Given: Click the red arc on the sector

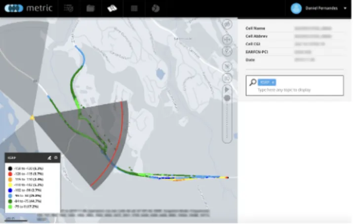Looking at the screenshot, I should [118, 144].
